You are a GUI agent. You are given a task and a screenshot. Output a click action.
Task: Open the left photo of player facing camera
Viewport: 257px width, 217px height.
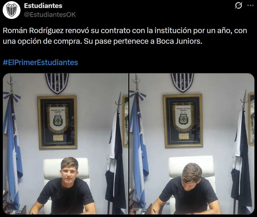click(66, 144)
